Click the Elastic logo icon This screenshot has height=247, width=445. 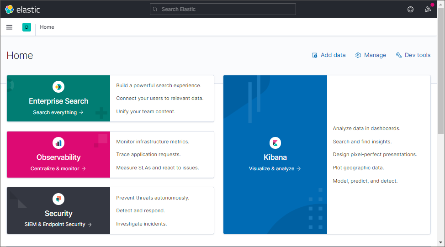9,9
